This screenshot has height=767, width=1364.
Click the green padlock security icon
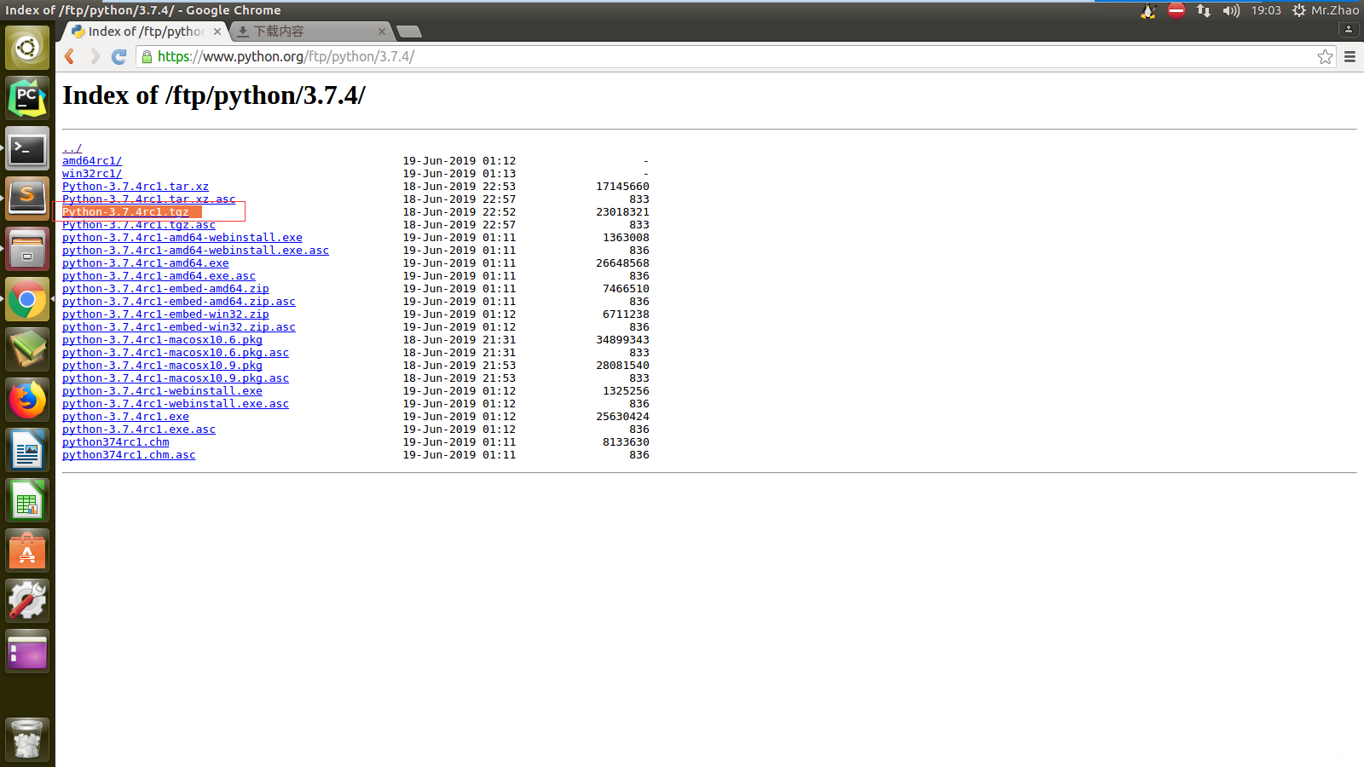[x=147, y=56]
